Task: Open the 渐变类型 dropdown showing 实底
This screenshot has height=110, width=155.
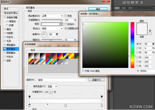Action: pyautogui.click(x=52, y=87)
